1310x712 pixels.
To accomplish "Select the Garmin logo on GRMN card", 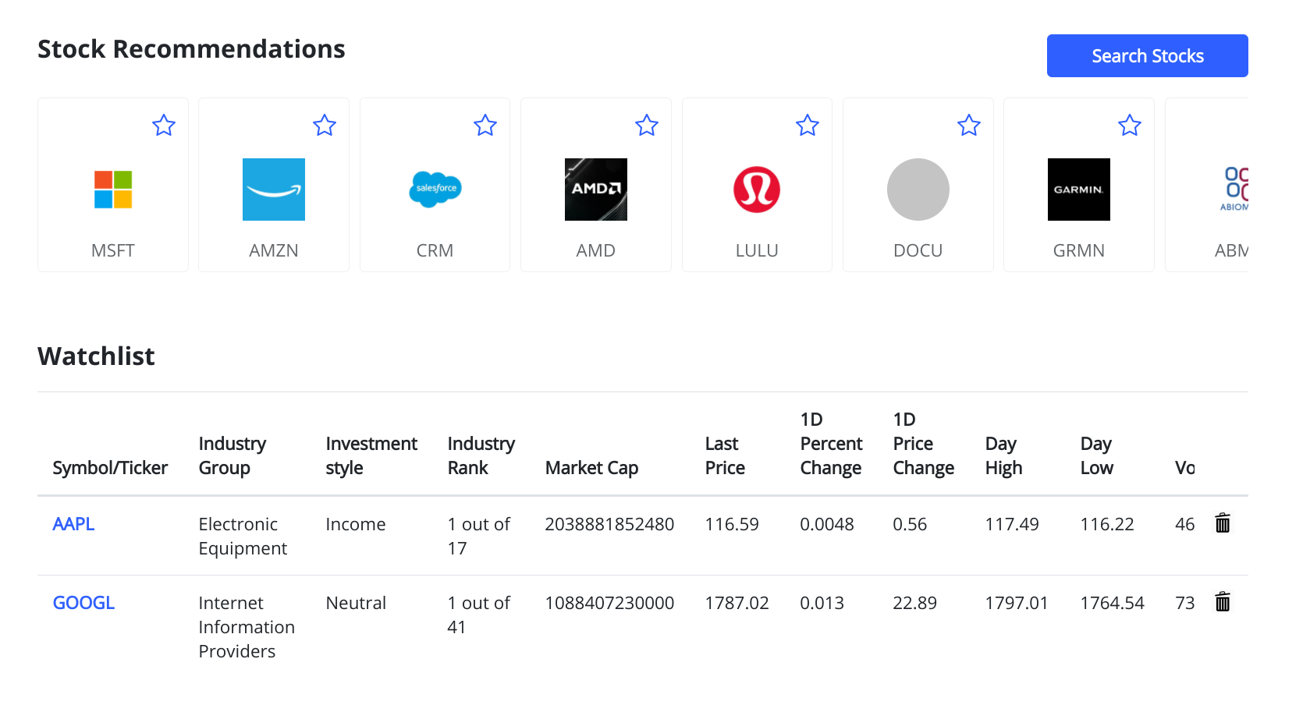I will click(x=1079, y=190).
